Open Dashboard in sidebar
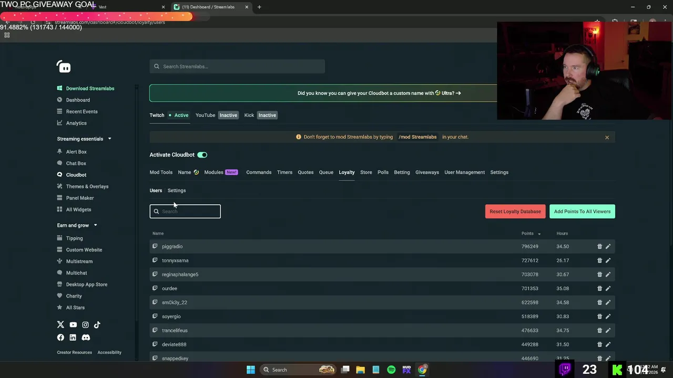The width and height of the screenshot is (673, 378). (x=78, y=100)
